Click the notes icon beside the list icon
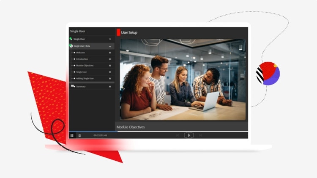This screenshot has height=178, width=317. (79, 135)
